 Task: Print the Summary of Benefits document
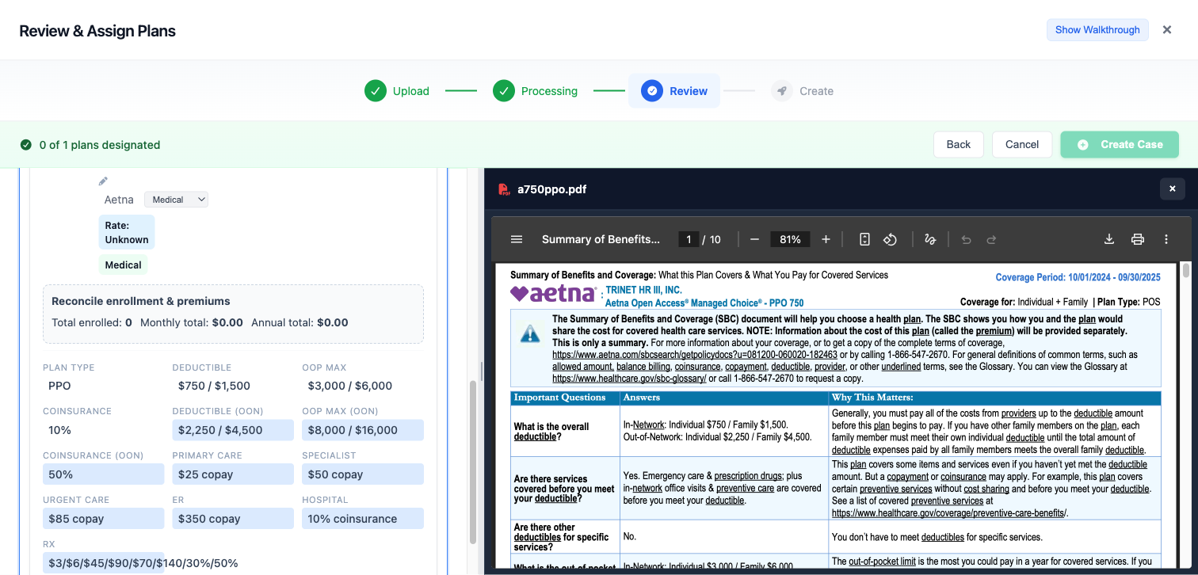[1138, 238]
